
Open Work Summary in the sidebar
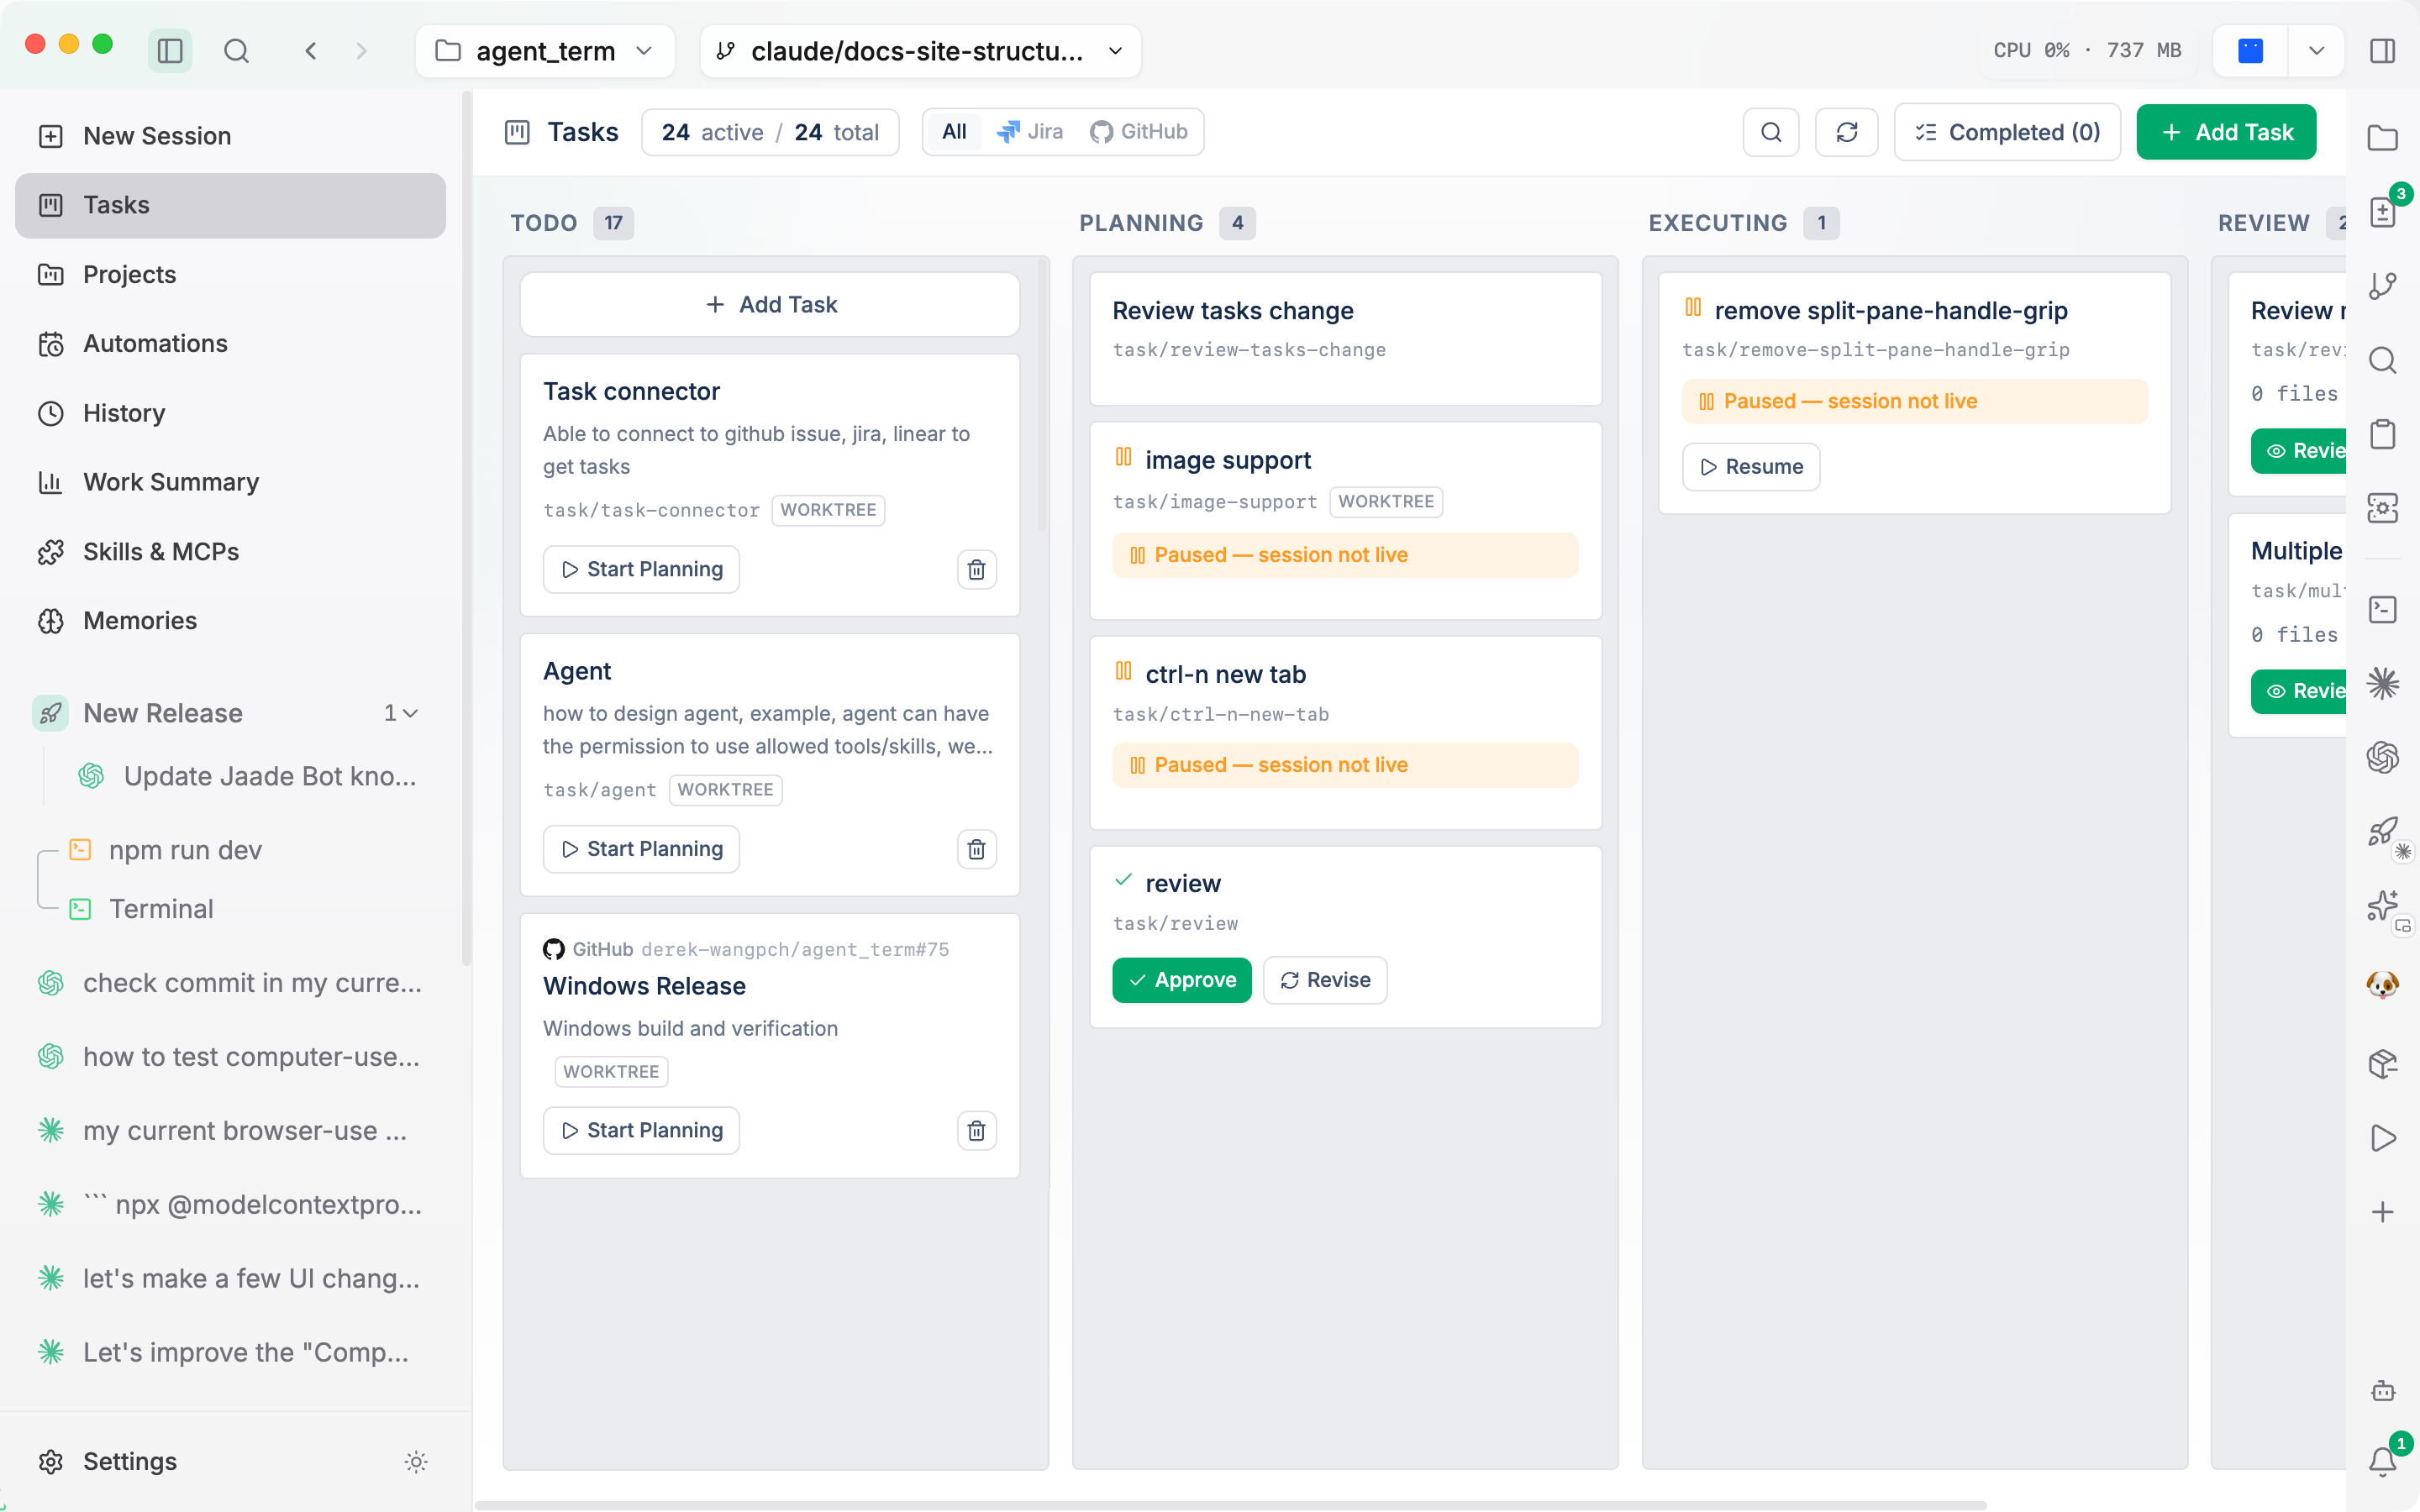pos(230,482)
